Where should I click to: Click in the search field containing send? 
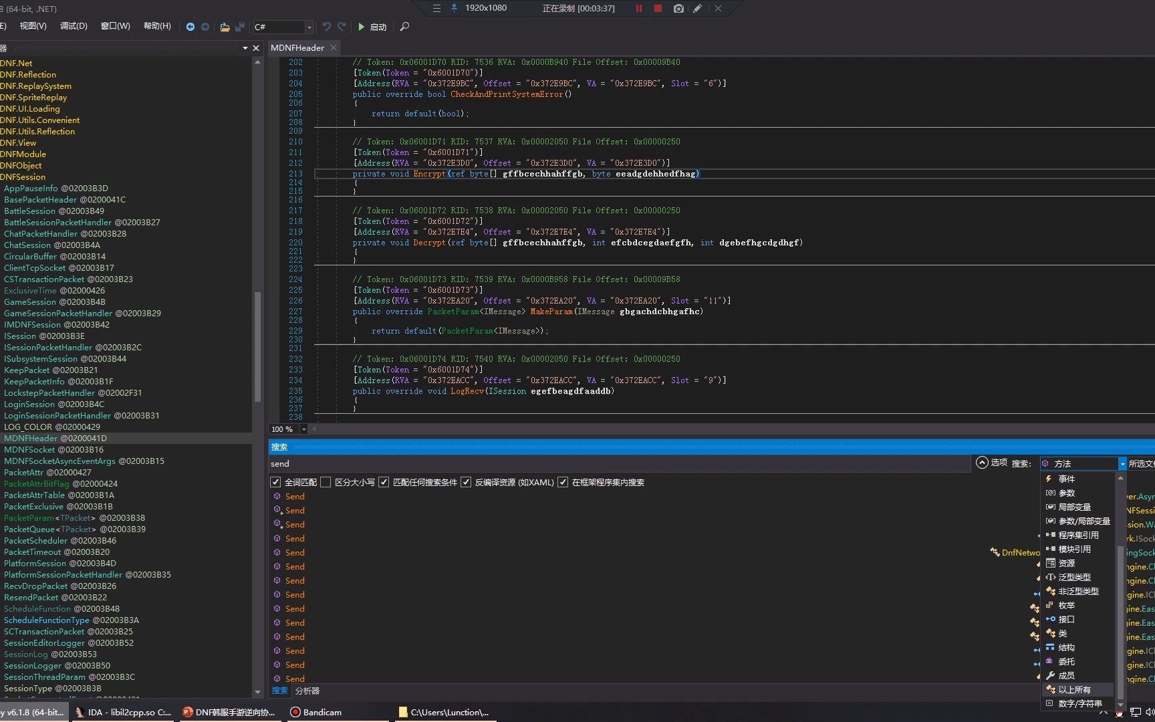620,463
